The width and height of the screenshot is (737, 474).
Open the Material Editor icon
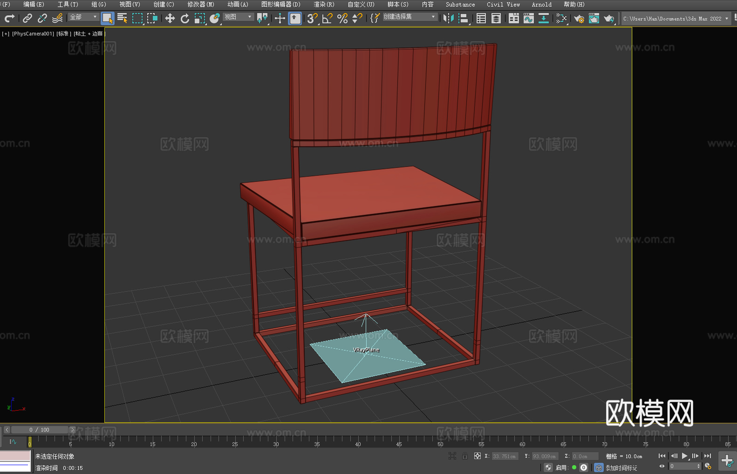point(561,19)
